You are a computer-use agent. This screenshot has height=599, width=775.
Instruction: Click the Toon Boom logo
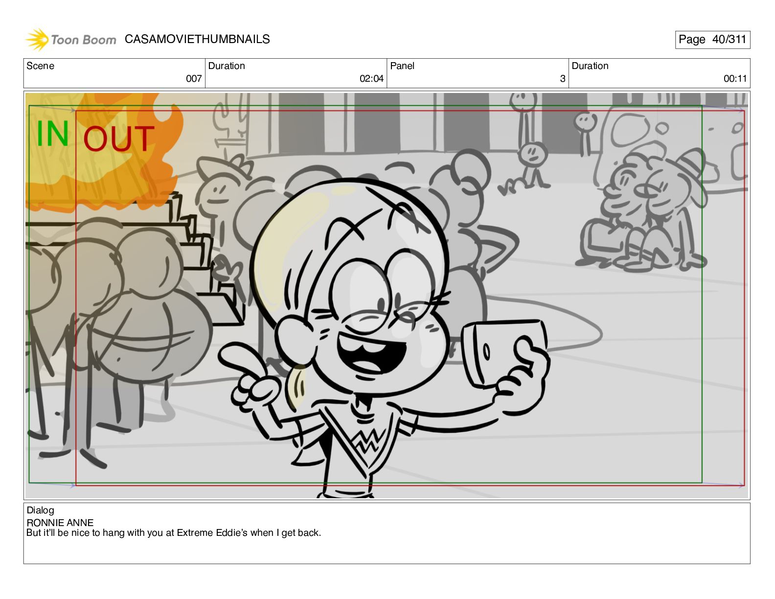[71, 40]
